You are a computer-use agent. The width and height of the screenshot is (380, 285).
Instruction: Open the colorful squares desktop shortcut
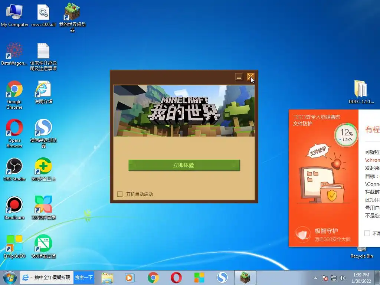coord(14,246)
